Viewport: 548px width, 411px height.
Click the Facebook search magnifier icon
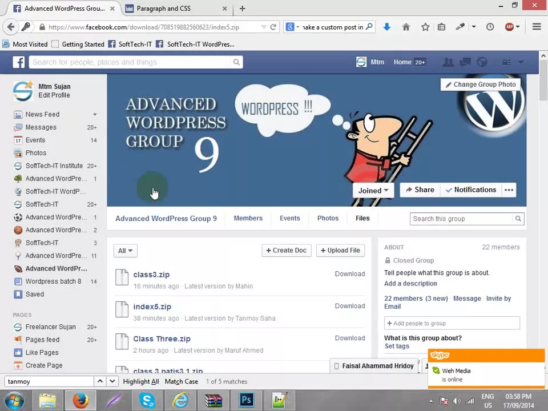click(236, 62)
